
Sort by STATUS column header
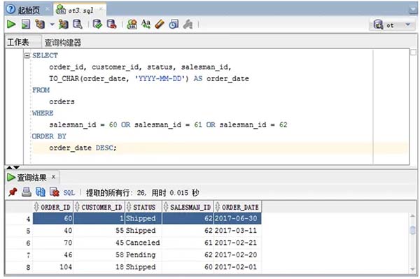[143, 207]
